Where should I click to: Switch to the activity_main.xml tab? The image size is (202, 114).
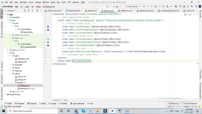click(x=54, y=10)
